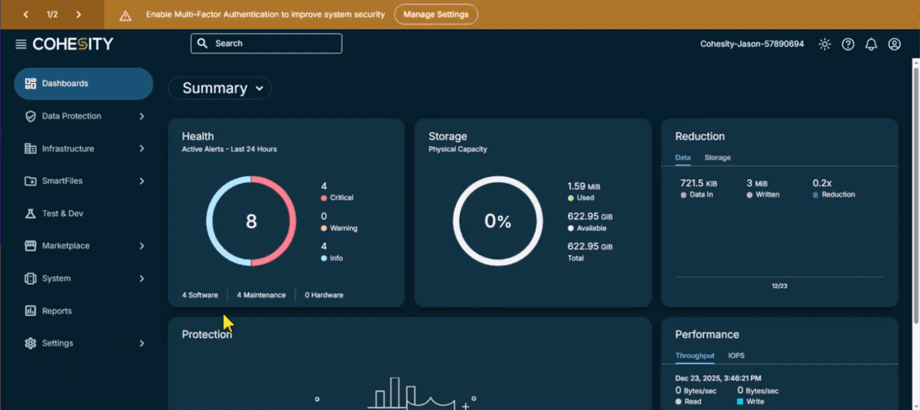Viewport: 920px width, 410px height.
Task: Select the IOPS tab under Performance
Action: point(737,355)
